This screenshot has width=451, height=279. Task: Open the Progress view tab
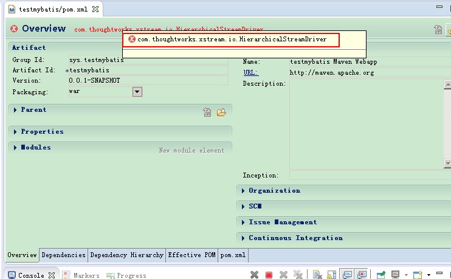126,275
